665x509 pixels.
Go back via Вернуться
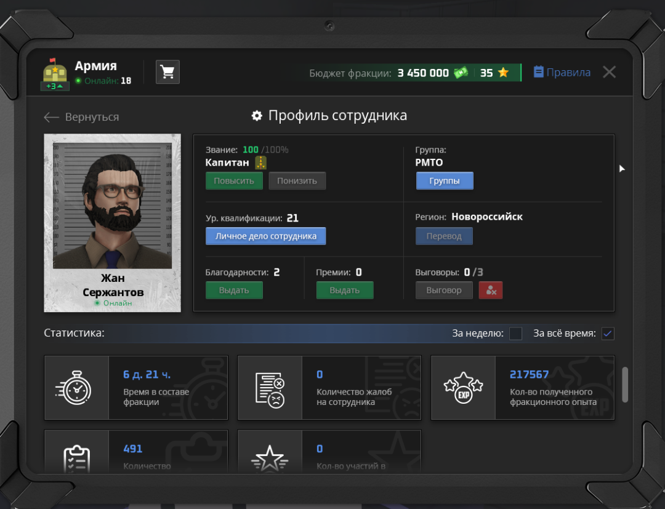click(x=81, y=117)
